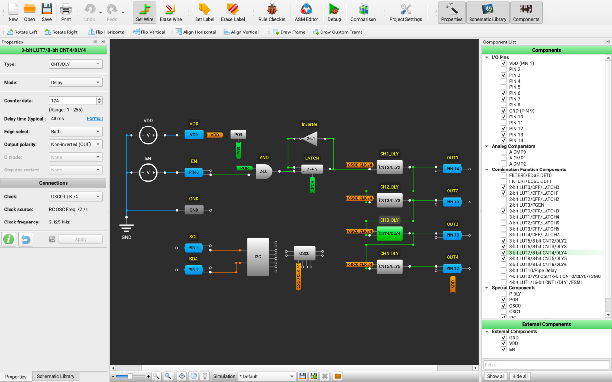Click the fit-to-view arrows icon
The image size is (612, 382).
[182, 376]
